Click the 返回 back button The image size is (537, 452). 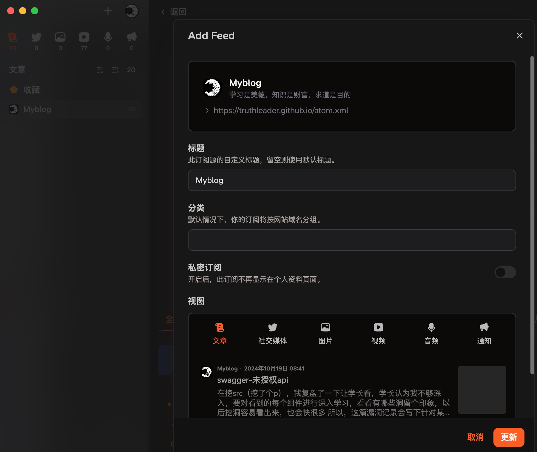pos(173,12)
